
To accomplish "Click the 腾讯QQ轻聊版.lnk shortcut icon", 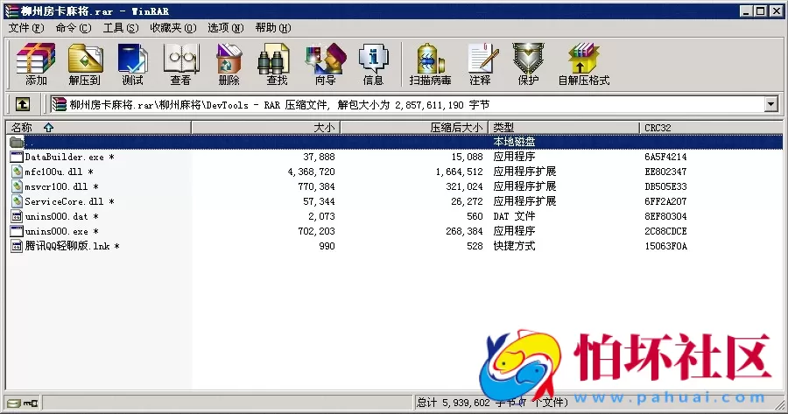I will (x=17, y=246).
